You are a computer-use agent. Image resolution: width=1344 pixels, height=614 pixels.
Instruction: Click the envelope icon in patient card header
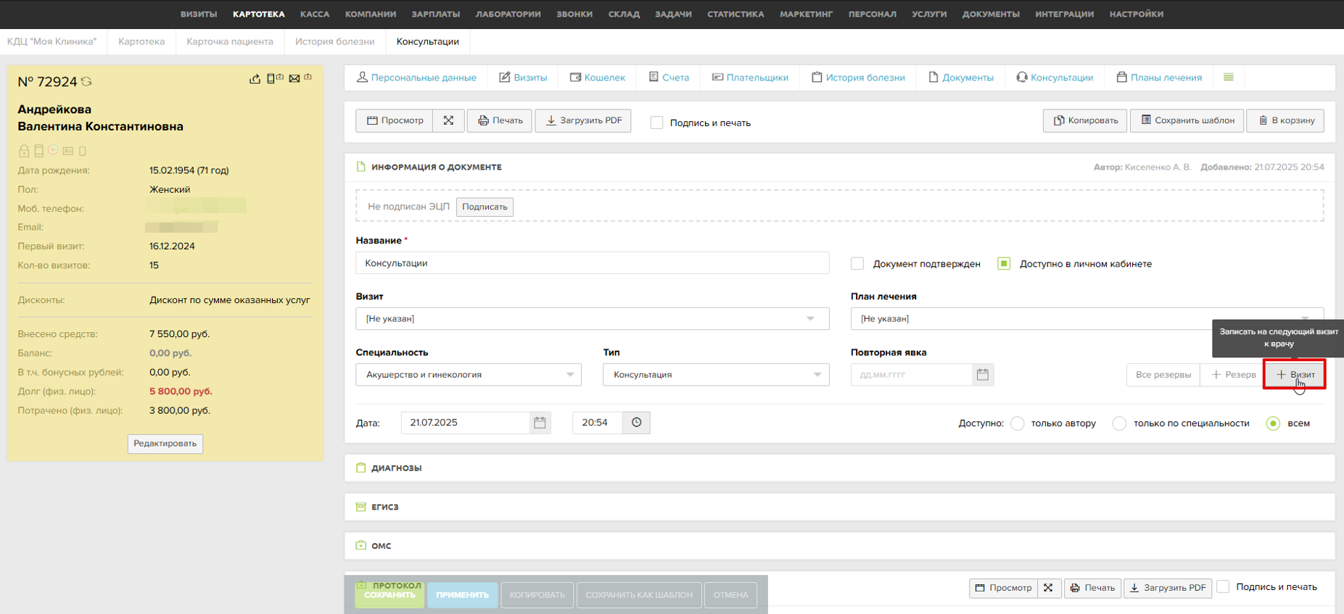pyautogui.click(x=294, y=78)
